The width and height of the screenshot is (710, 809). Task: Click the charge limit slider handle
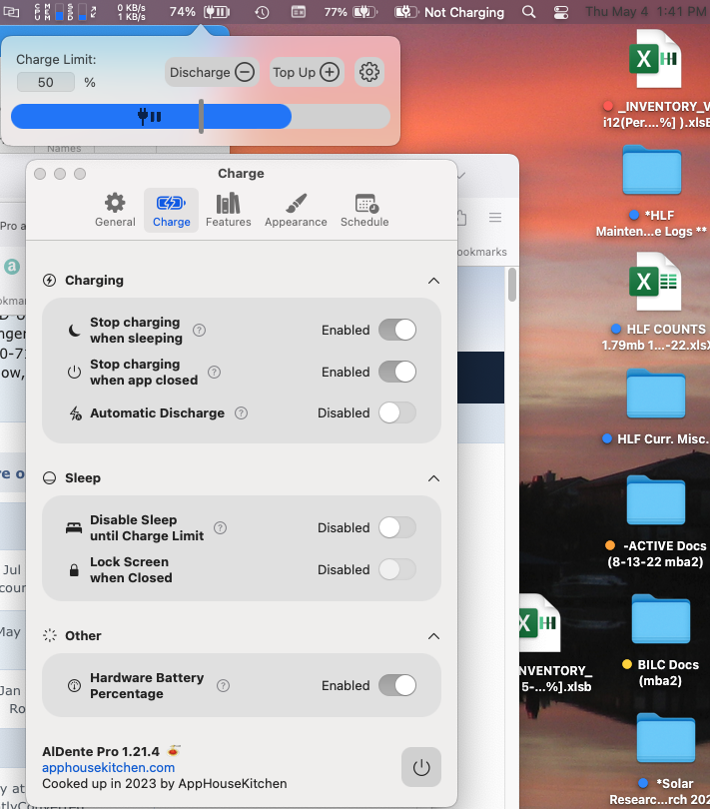[x=202, y=116]
